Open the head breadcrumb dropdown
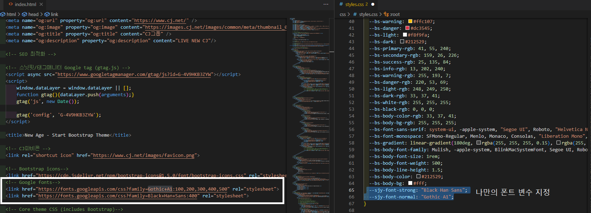This screenshot has height=213, width=591. pos(33,14)
